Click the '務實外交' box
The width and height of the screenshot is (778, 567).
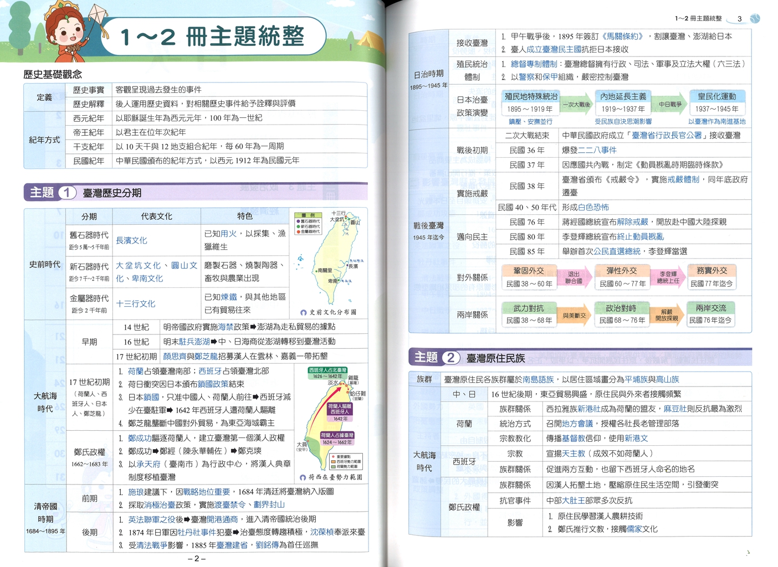712,277
